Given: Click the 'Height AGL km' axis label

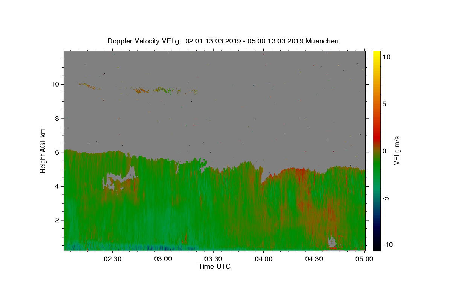Looking at the screenshot, I should click(x=43, y=150).
